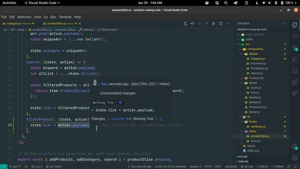Open the Terminal menu
Screen dimensions: 300x169
[x=65, y=17]
